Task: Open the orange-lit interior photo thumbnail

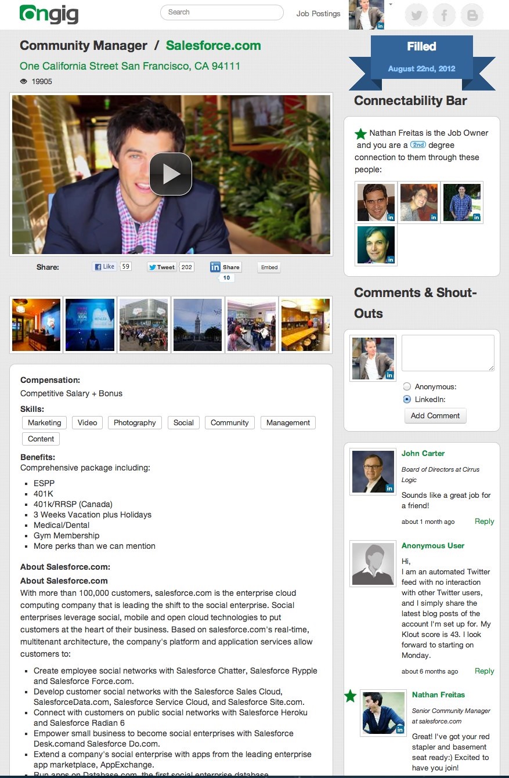Action: (x=36, y=325)
